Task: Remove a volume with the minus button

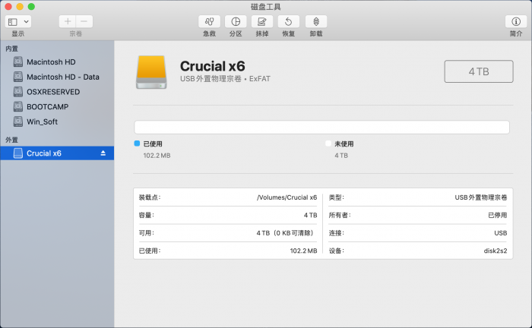Action: [x=84, y=22]
